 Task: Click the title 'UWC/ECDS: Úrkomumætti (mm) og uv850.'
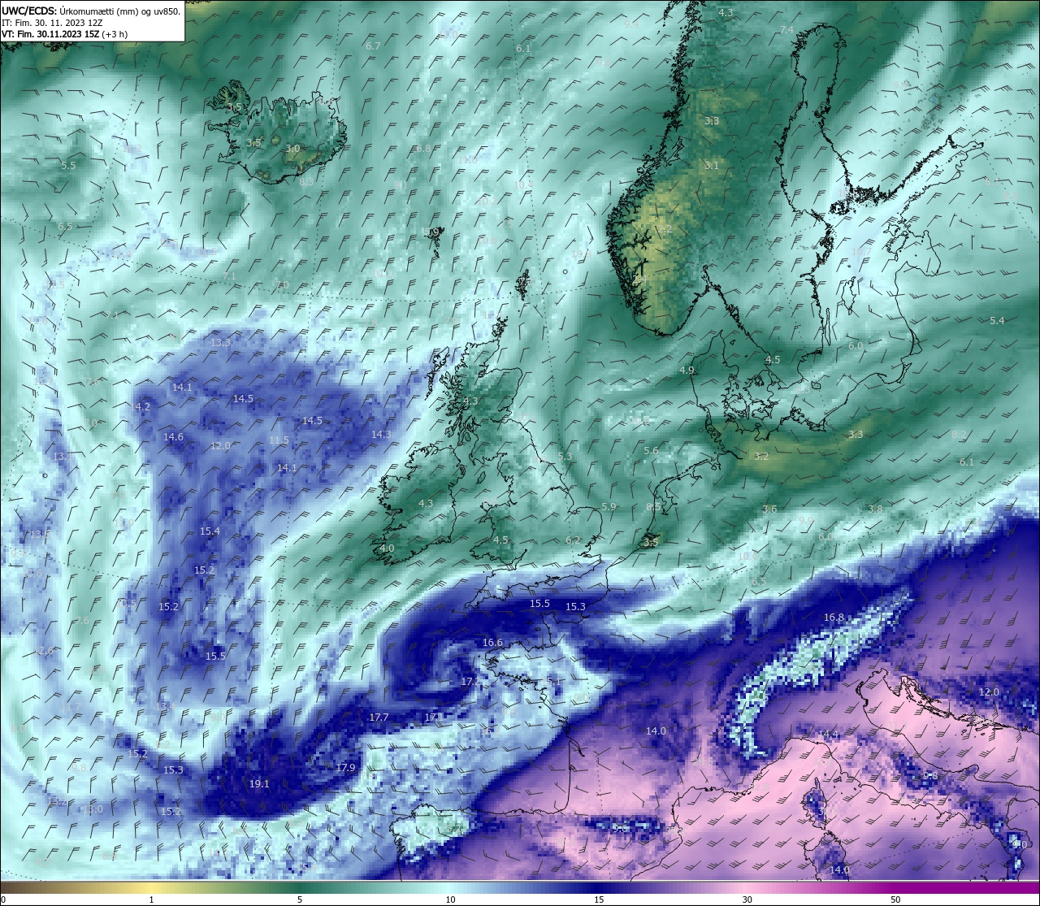coord(91,11)
